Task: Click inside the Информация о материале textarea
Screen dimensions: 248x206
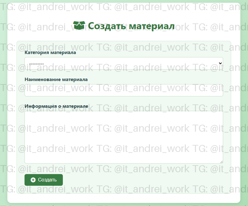Action: 124,137
